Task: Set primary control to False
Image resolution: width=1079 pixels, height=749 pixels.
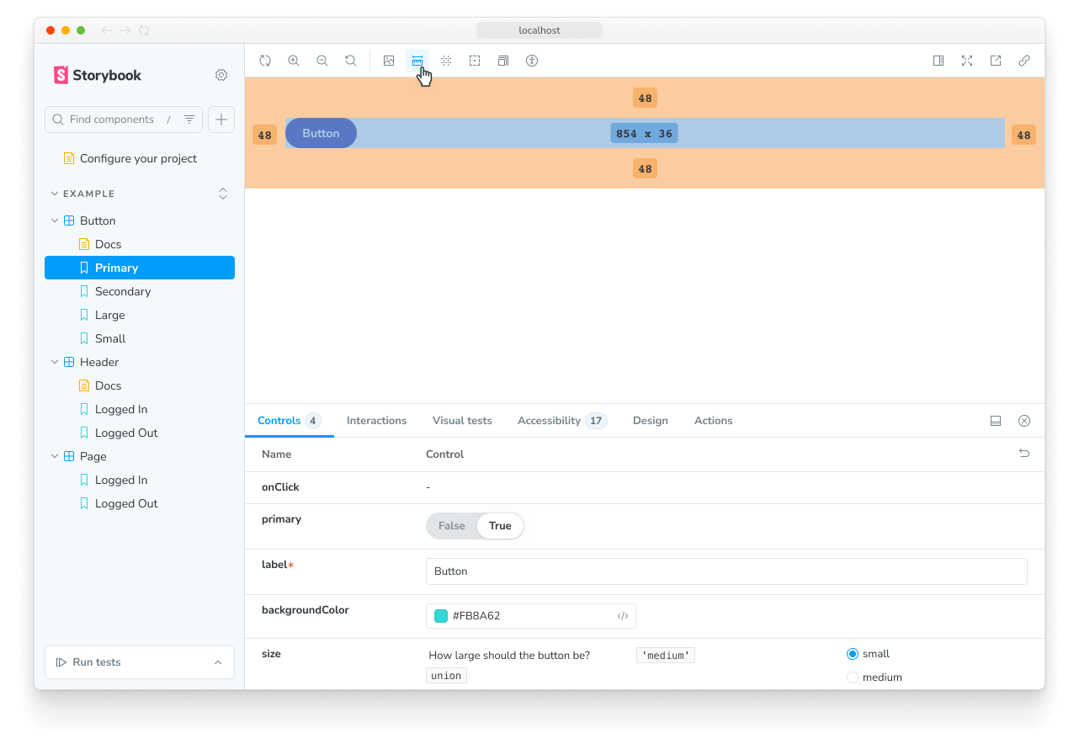Action: (451, 525)
